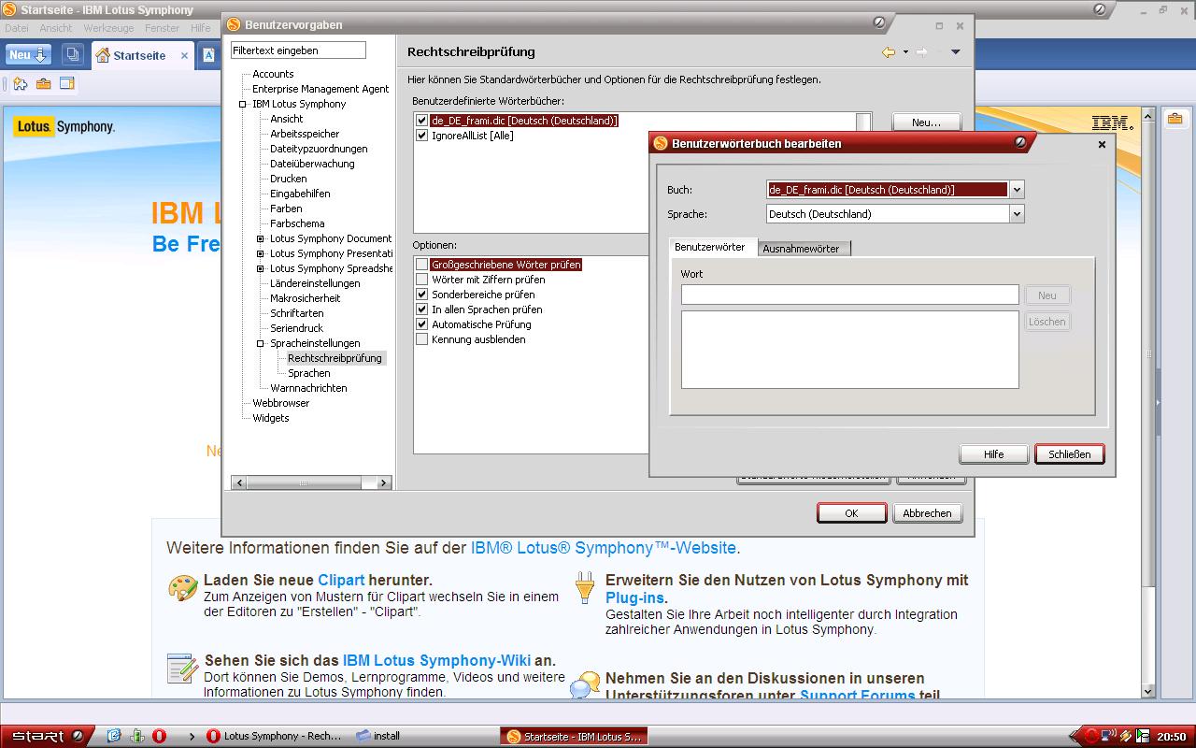Select Accounts in the preferences tree
The width and height of the screenshot is (1196, 748).
[273, 74]
